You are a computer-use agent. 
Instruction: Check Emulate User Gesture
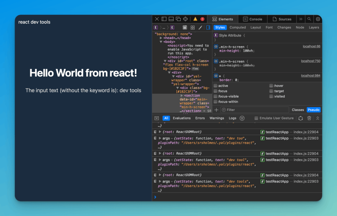coord(256,118)
